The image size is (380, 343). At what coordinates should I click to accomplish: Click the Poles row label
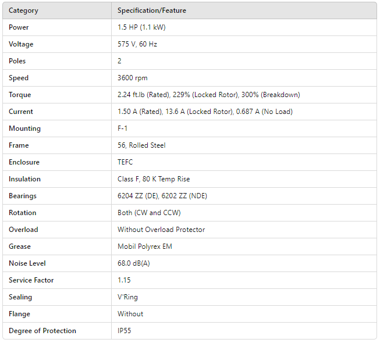[x=17, y=61]
